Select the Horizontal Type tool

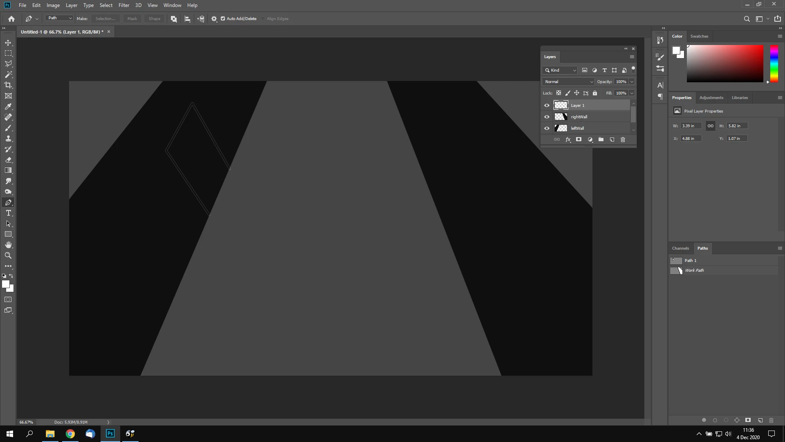coord(8,213)
